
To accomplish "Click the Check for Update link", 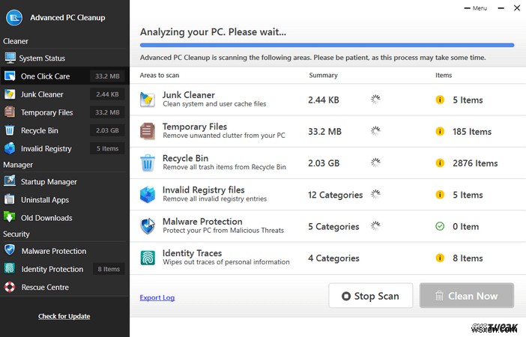I will [x=64, y=316].
